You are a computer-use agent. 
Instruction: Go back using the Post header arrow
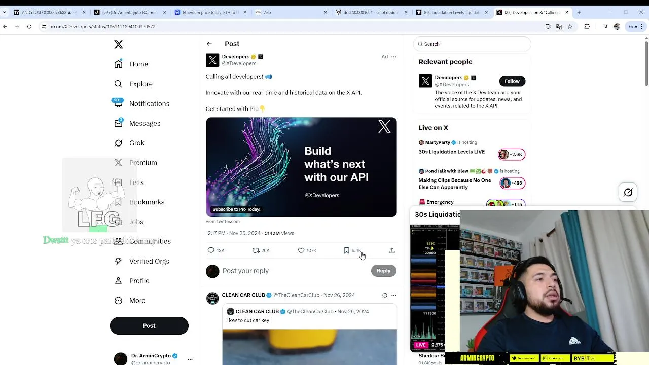209,44
